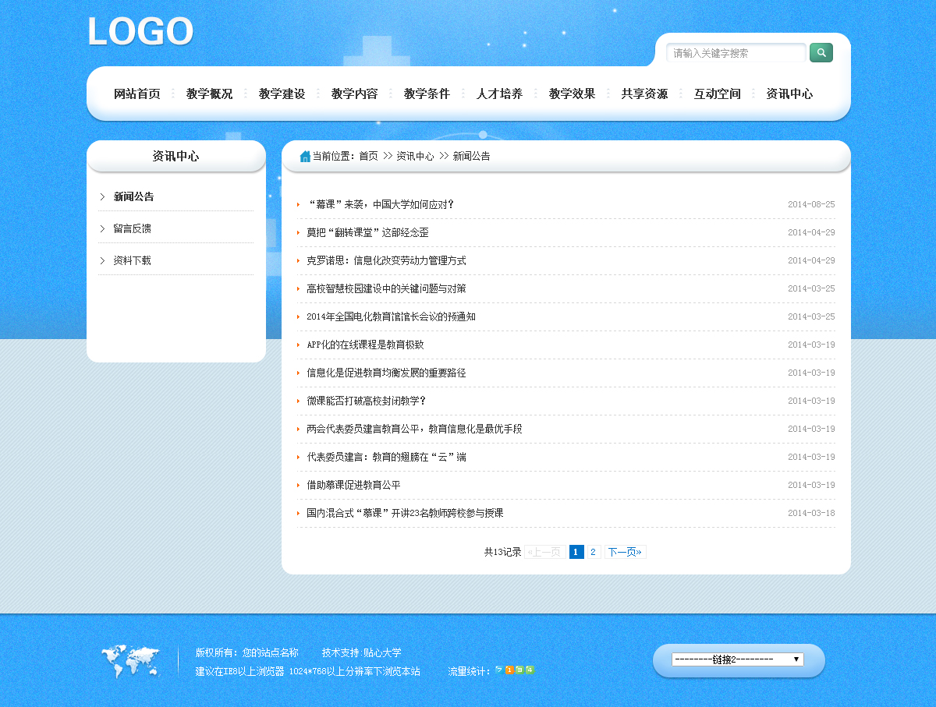Click the LOGO at top left
Viewport: 936px width, 707px height.
tap(140, 33)
